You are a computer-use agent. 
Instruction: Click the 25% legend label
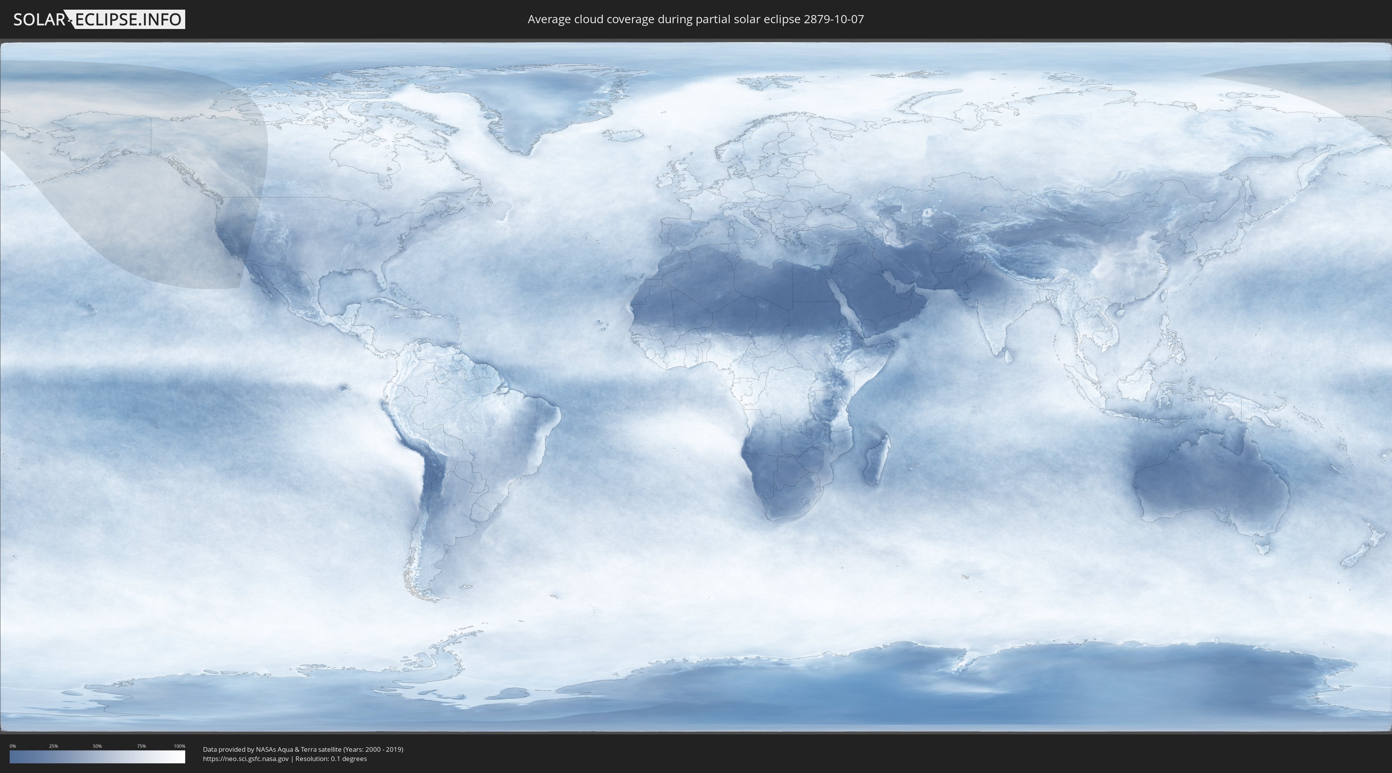click(x=53, y=746)
